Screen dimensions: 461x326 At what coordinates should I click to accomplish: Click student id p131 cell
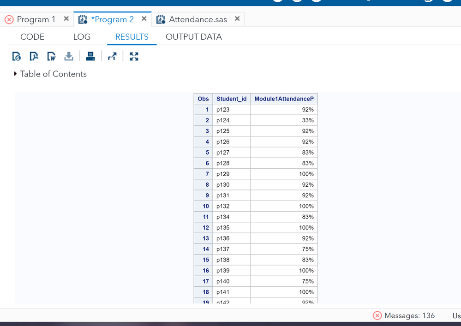pyautogui.click(x=231, y=196)
